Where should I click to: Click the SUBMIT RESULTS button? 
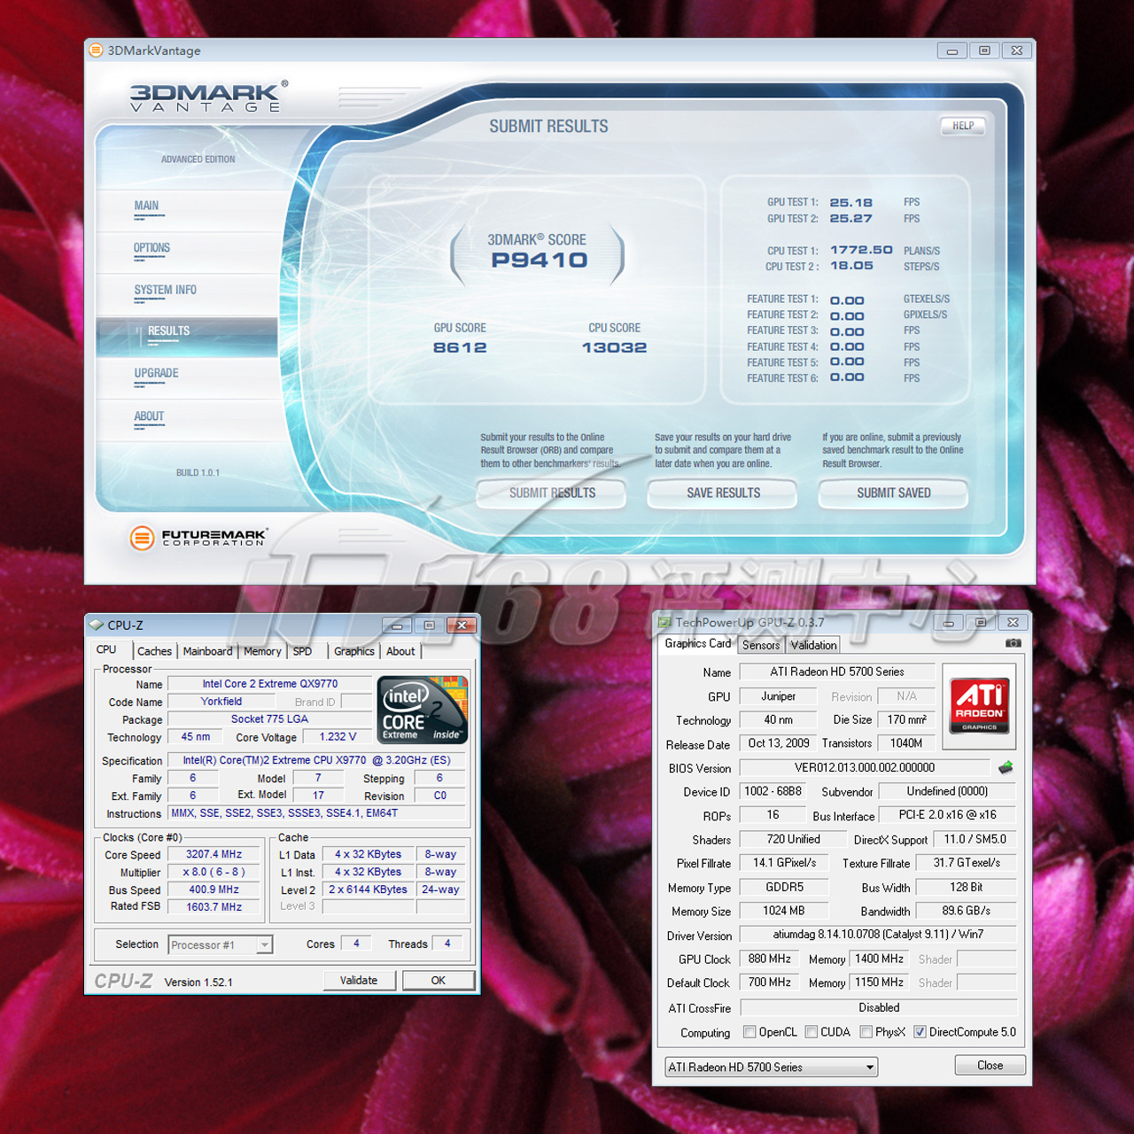(x=551, y=493)
